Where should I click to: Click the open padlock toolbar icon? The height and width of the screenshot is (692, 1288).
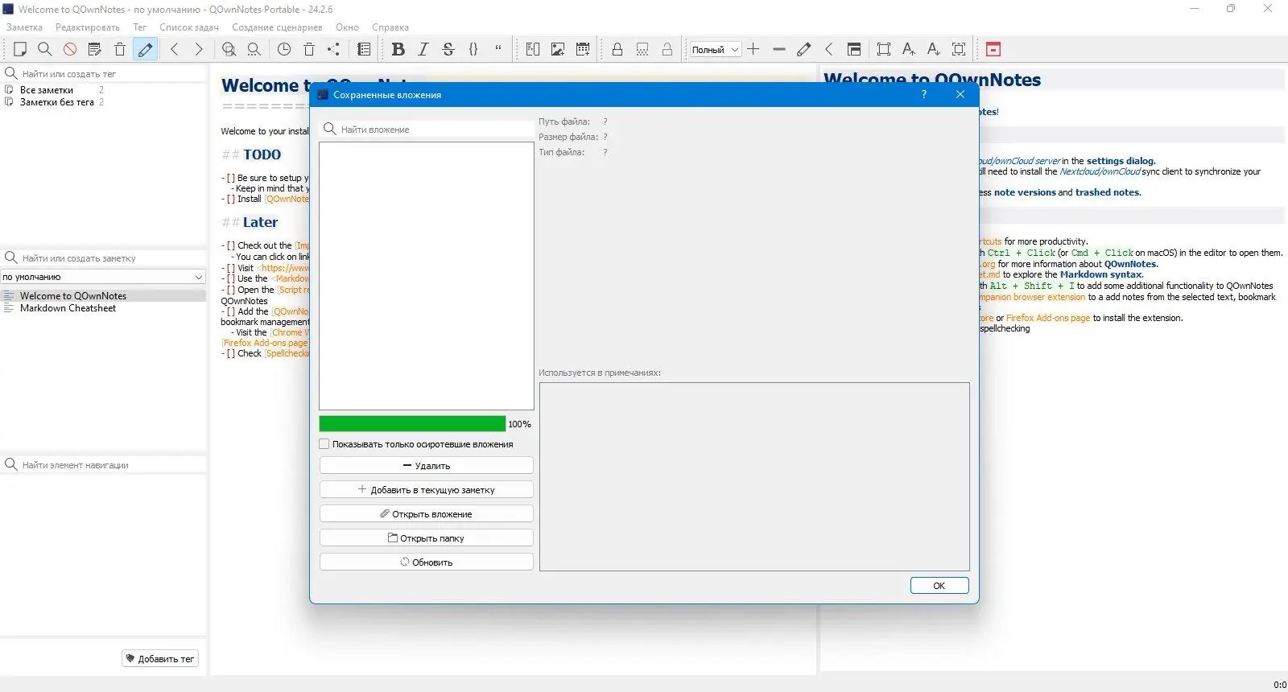(x=667, y=49)
